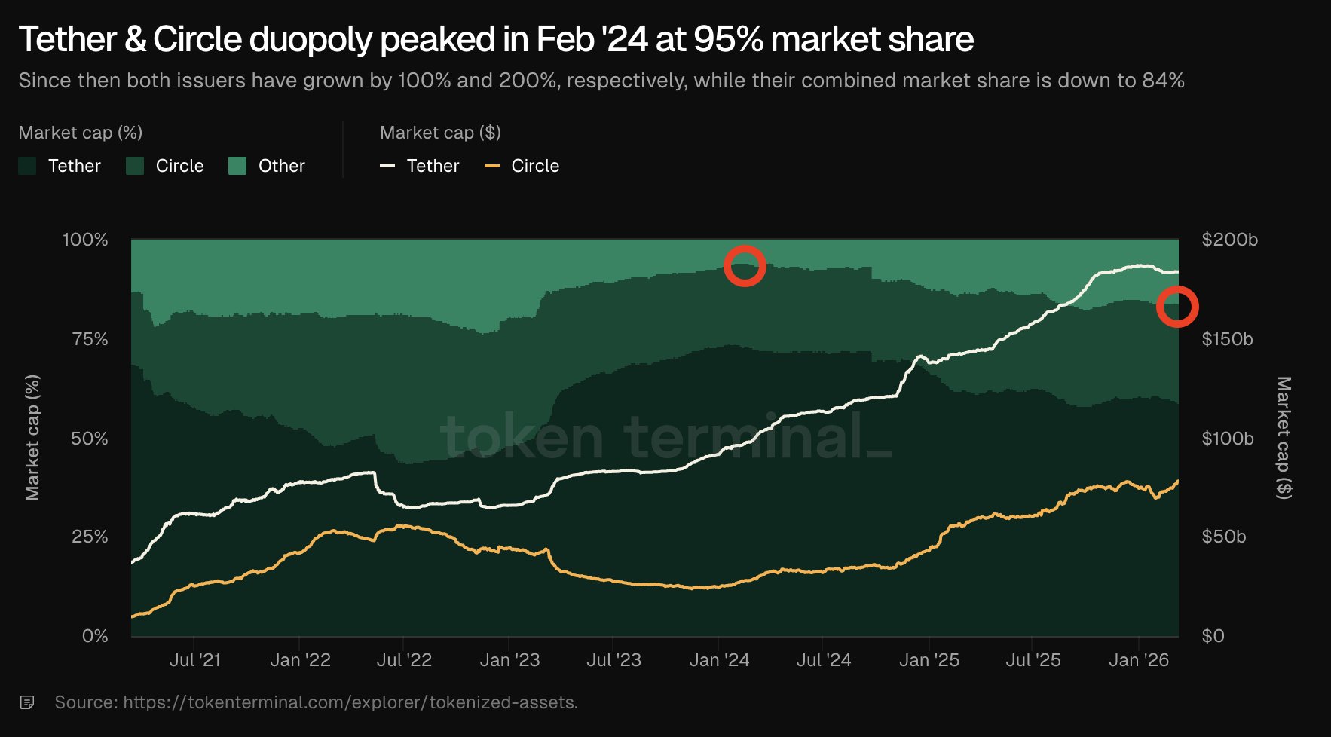Click the red circle at Feb '24 peak
1331x737 pixels.
click(x=745, y=266)
